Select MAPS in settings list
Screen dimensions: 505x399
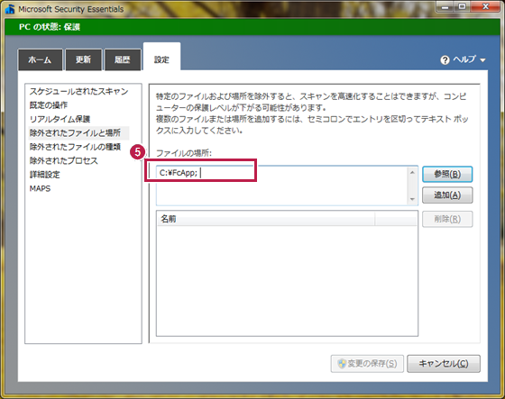coord(41,188)
